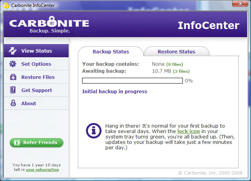Screen dimensions: 251x181
Task: Click the InfoCenter header title
Action: pyautogui.click(x=208, y=25)
